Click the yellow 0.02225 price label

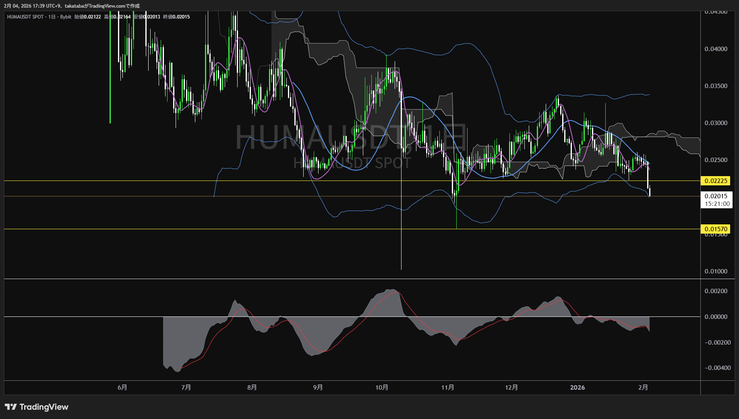click(716, 181)
